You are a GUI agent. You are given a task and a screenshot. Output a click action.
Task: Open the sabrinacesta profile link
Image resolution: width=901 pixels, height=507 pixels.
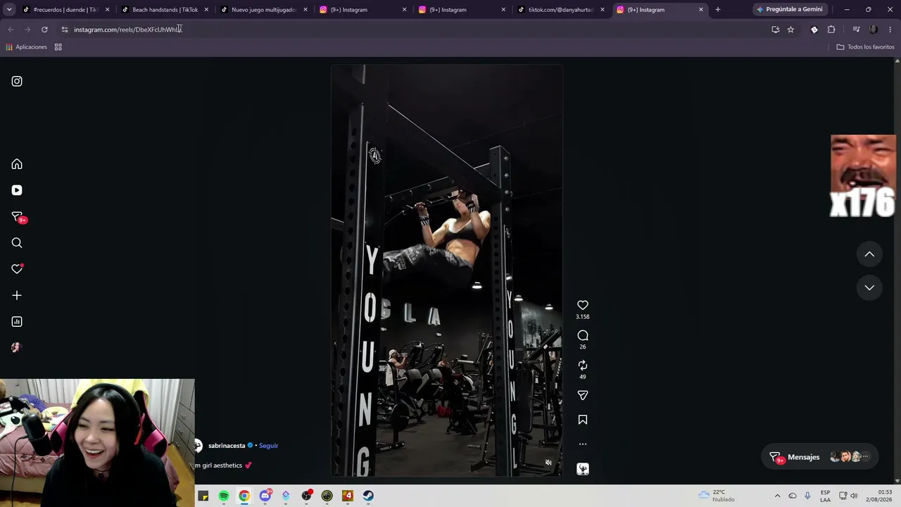[227, 446]
